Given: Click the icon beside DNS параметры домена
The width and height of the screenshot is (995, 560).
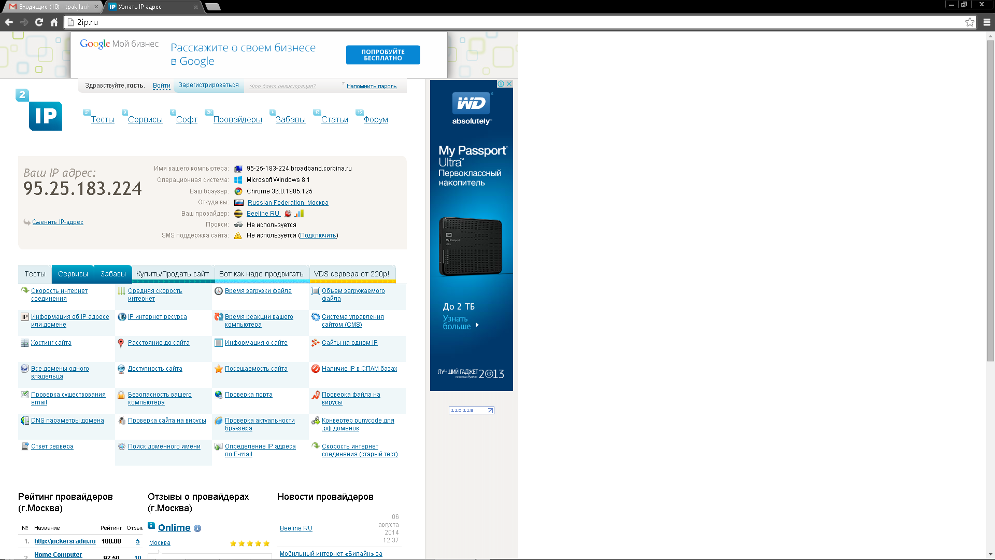Looking at the screenshot, I should tap(24, 421).
